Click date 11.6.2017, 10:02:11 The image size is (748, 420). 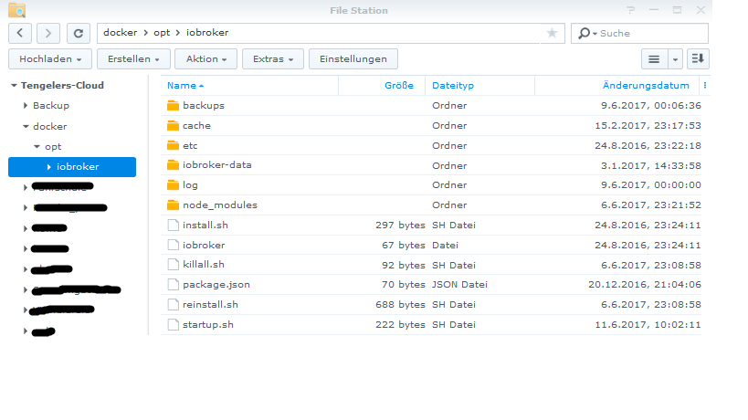pos(648,325)
